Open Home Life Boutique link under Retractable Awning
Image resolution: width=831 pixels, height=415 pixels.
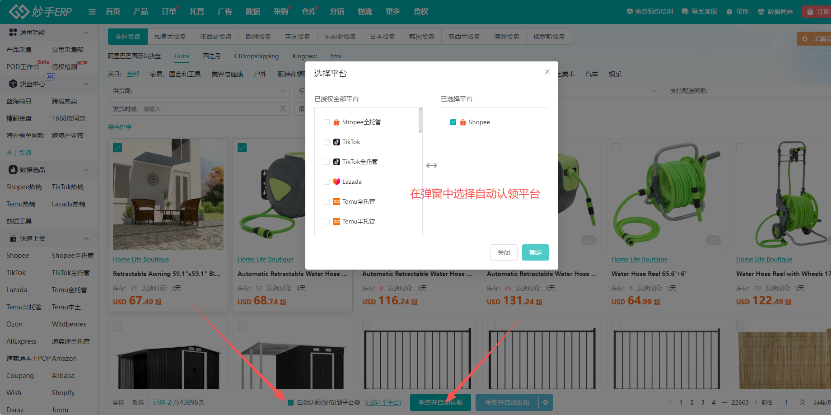point(141,259)
